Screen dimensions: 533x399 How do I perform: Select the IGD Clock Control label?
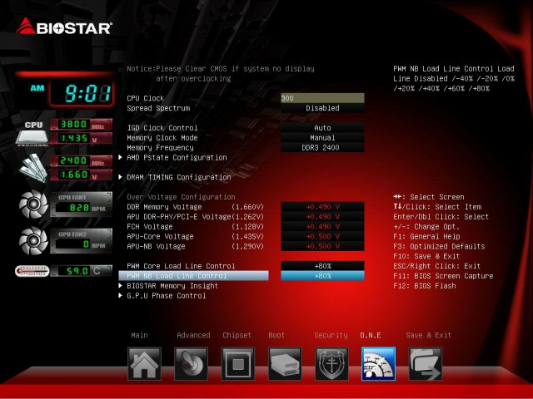[x=162, y=128]
